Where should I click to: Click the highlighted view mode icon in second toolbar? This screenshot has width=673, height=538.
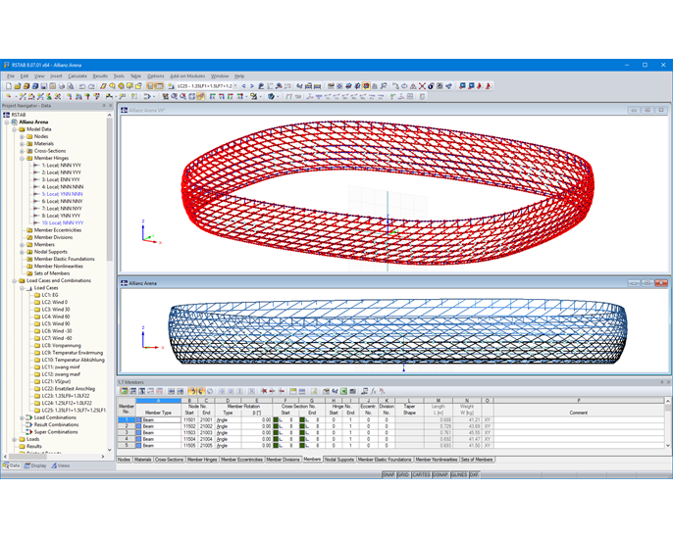point(200,96)
